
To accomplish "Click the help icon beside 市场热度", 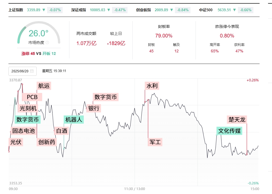I will click(x=47, y=43).
